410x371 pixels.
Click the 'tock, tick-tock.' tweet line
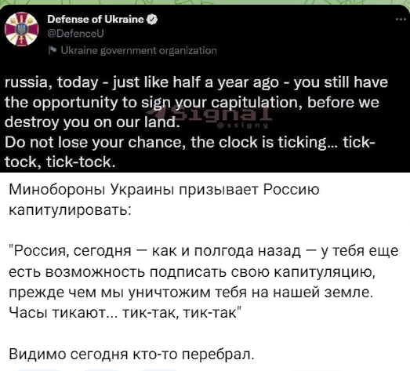[x=60, y=162]
